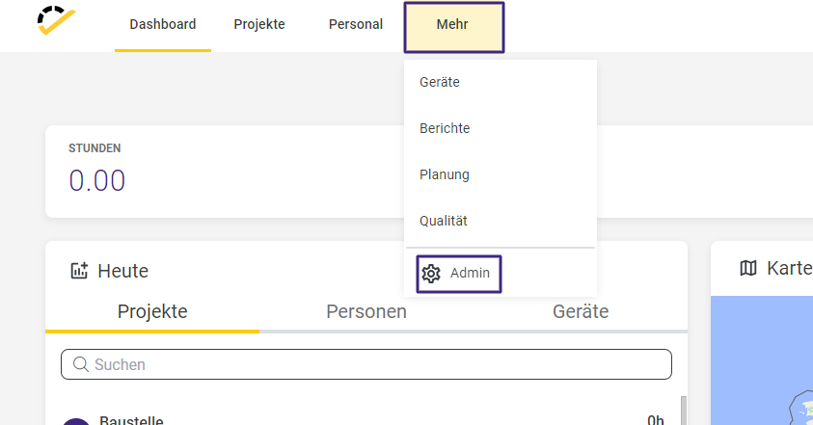Click the project list scrollbar
This screenshot has height=425, width=813.
684,411
